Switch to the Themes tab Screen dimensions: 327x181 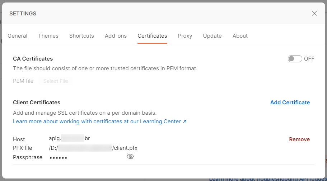(48, 36)
